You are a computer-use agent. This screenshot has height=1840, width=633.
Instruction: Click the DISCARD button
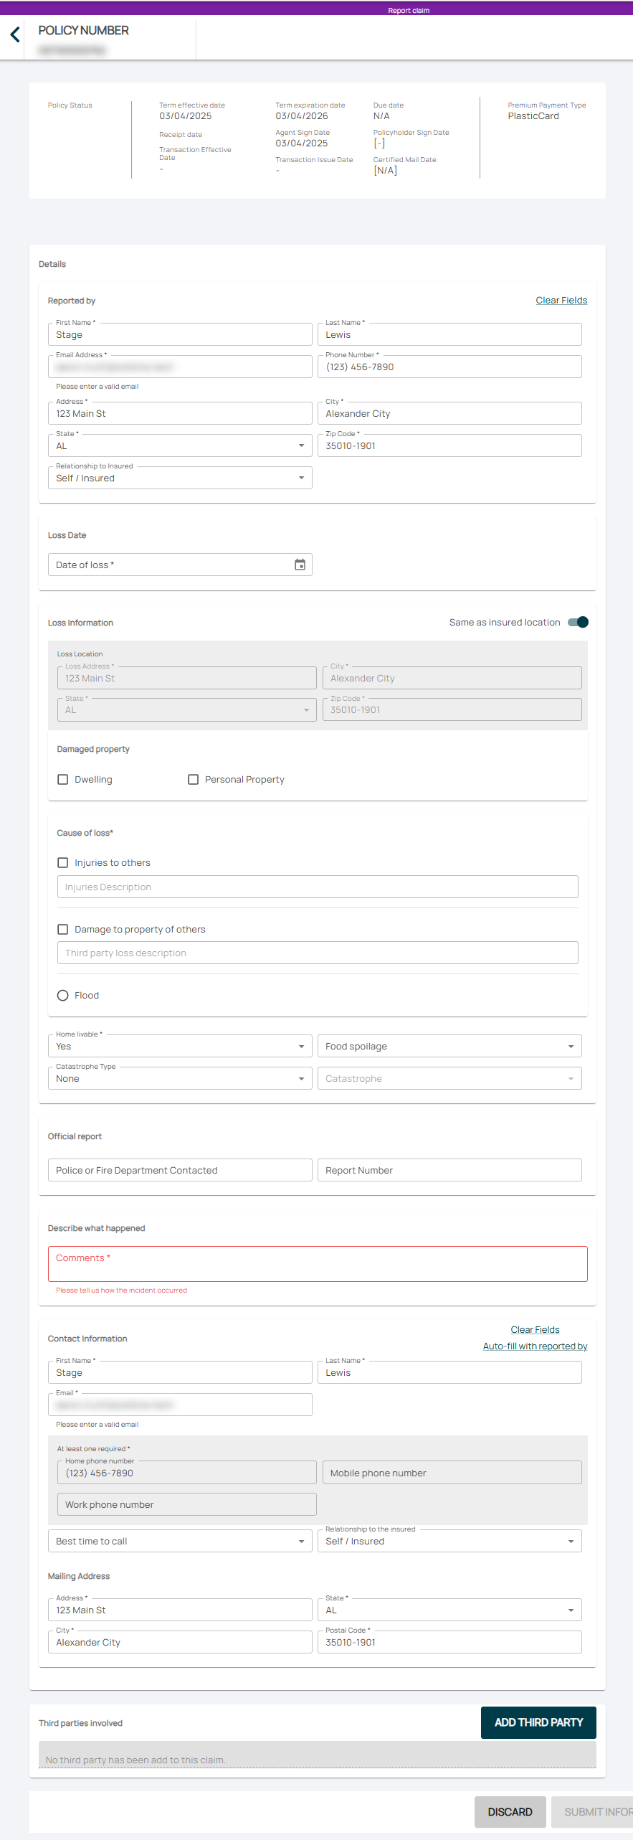pos(510,1812)
